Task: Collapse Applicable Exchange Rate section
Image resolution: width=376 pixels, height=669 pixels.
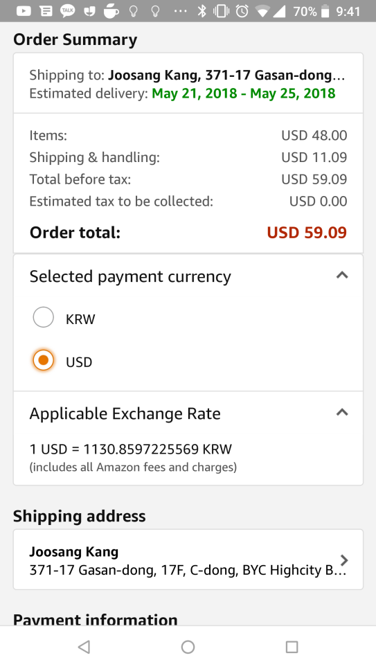Action: [x=342, y=413]
